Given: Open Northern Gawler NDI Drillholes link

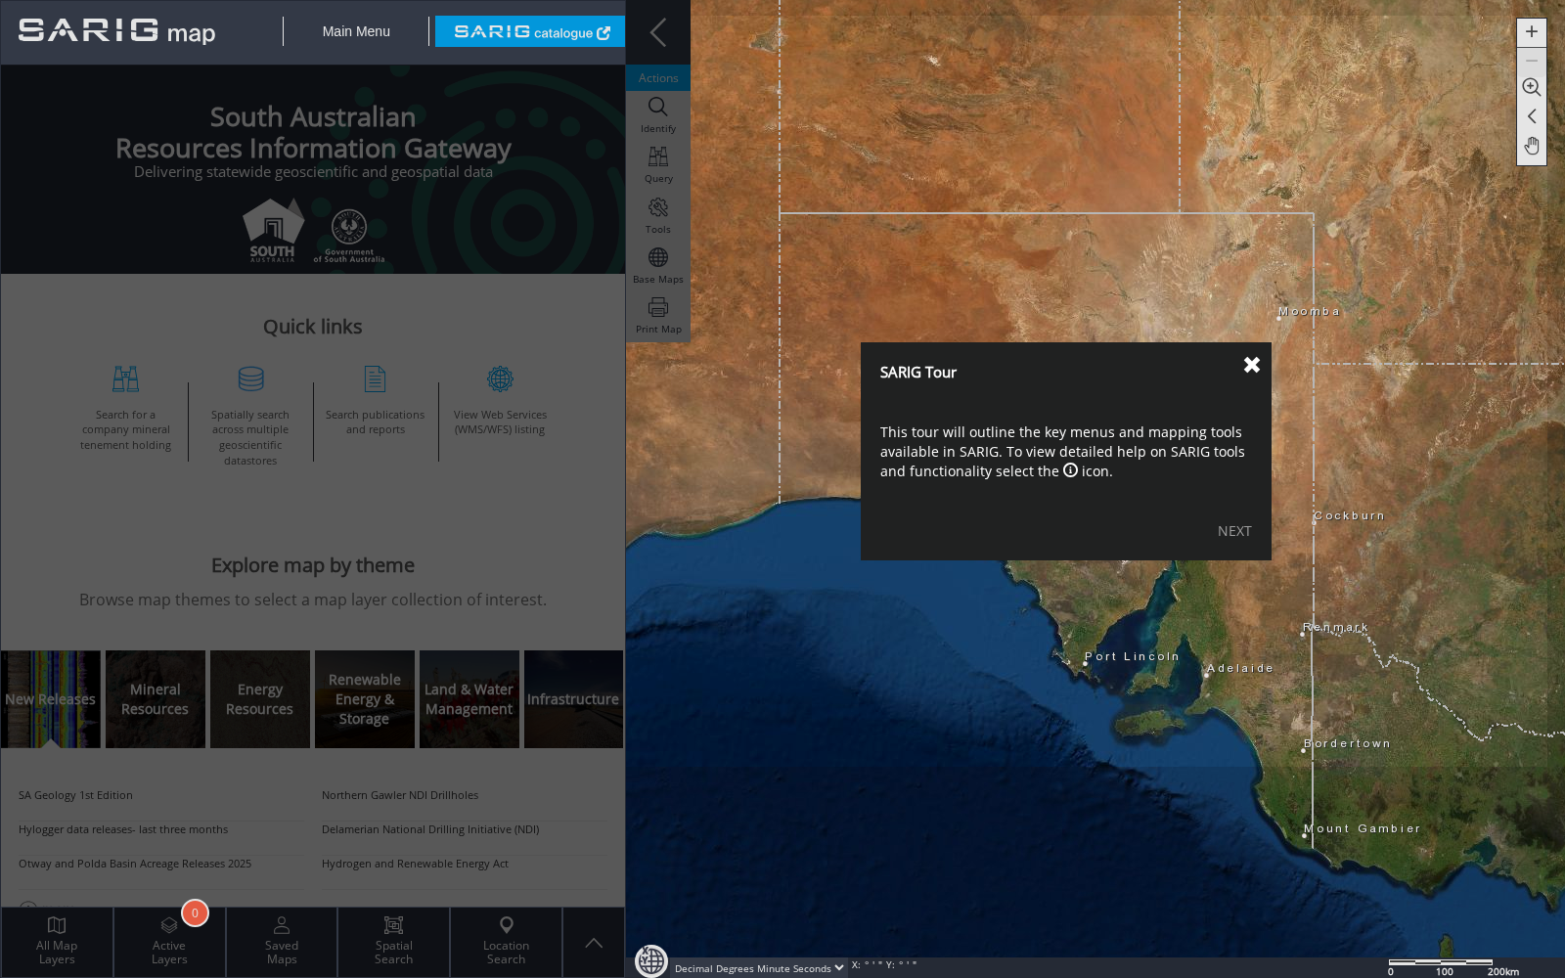Looking at the screenshot, I should click(400, 795).
